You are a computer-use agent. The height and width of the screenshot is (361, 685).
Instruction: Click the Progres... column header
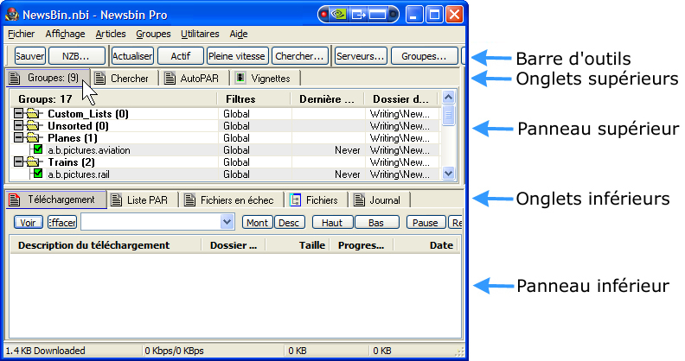[x=362, y=245]
